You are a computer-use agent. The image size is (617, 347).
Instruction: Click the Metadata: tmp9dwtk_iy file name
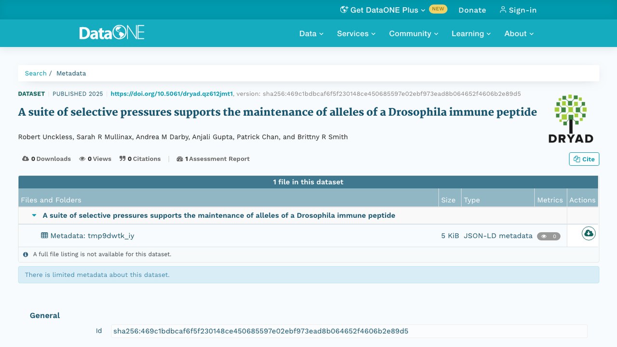(92, 236)
